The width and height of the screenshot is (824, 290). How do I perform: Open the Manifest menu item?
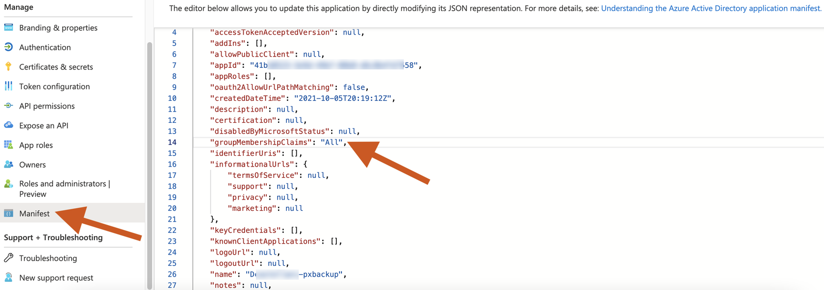pyautogui.click(x=35, y=213)
